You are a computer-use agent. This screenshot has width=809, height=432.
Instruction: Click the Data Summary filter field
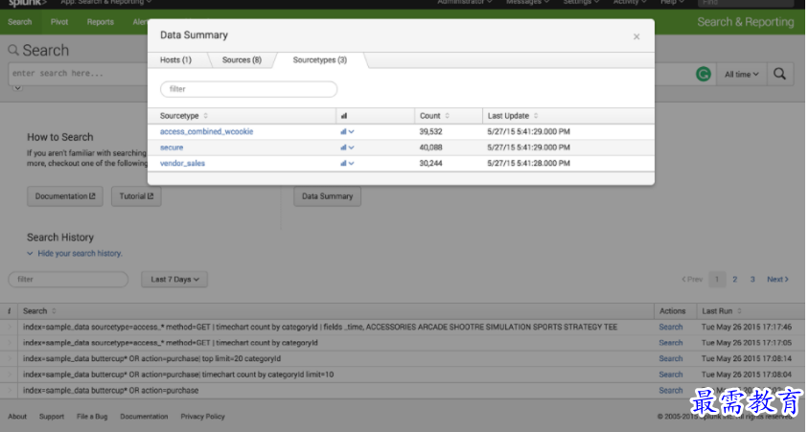(x=248, y=89)
